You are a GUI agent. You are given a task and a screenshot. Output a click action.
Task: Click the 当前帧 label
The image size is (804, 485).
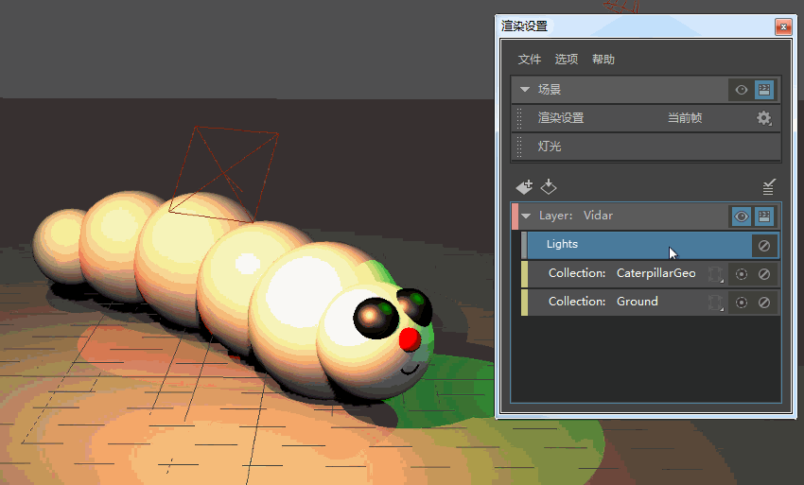(x=685, y=118)
